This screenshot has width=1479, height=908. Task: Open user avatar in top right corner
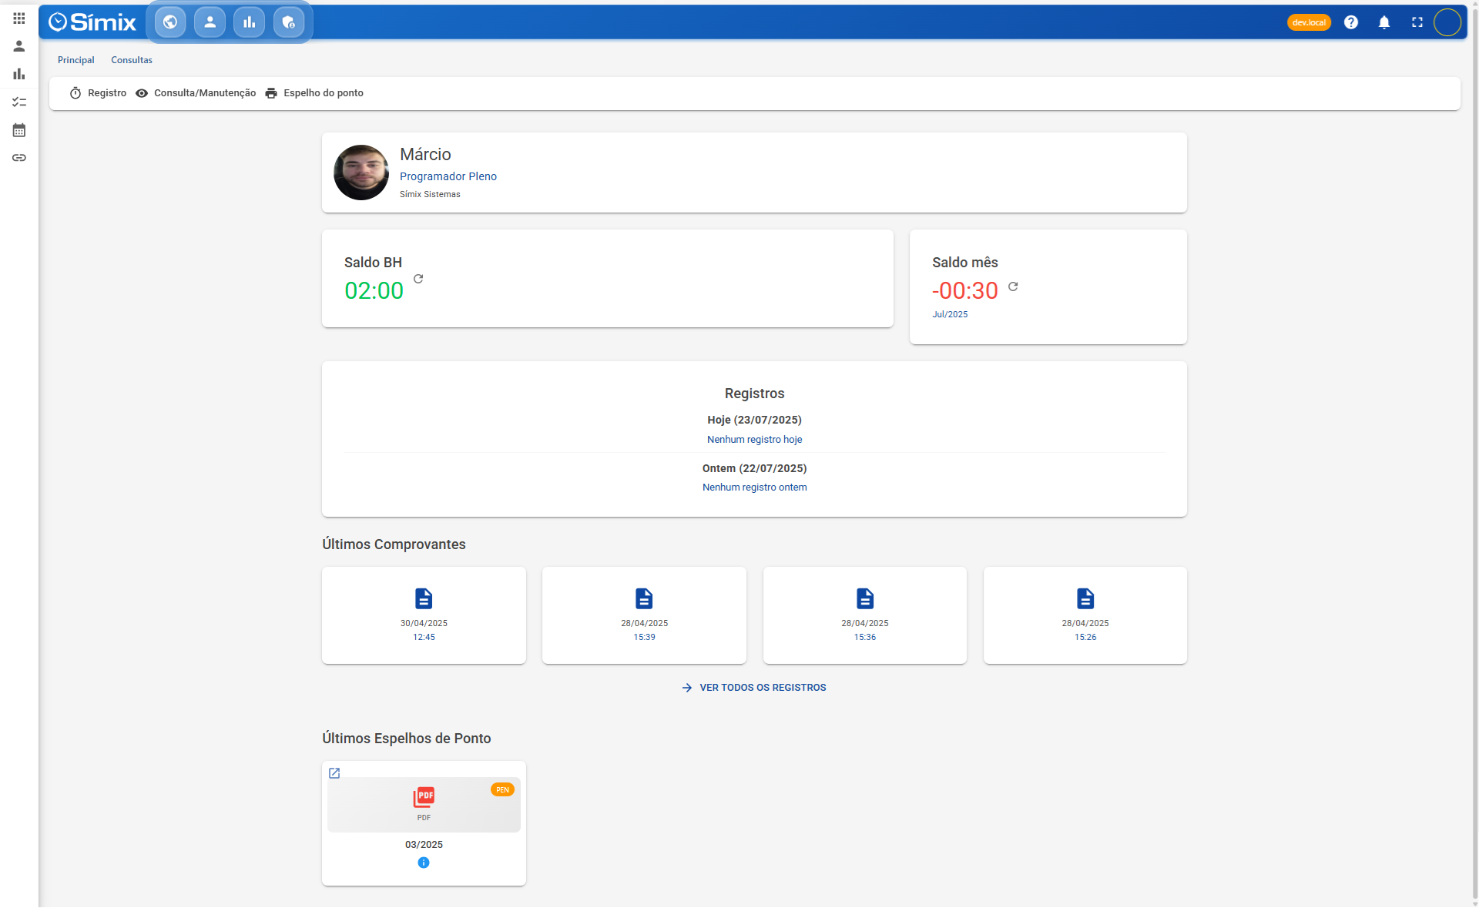pyautogui.click(x=1447, y=22)
